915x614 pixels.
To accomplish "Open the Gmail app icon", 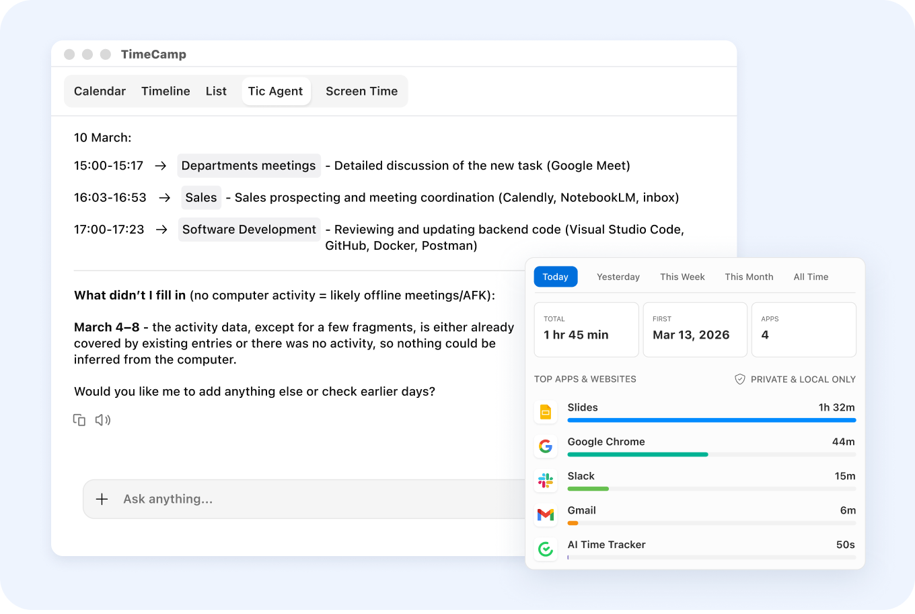I will coord(546,515).
